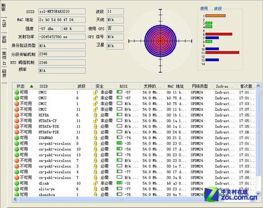263x208 pixels.
Task: Click green status icon of dlink row
Action: (x=17, y=183)
